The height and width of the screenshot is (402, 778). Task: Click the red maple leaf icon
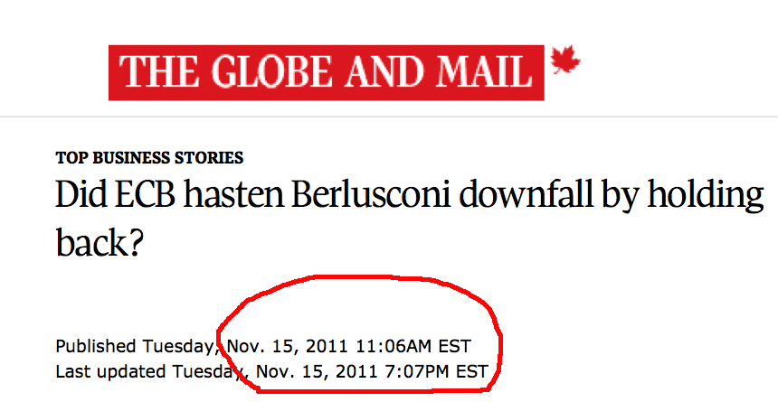tap(565, 60)
